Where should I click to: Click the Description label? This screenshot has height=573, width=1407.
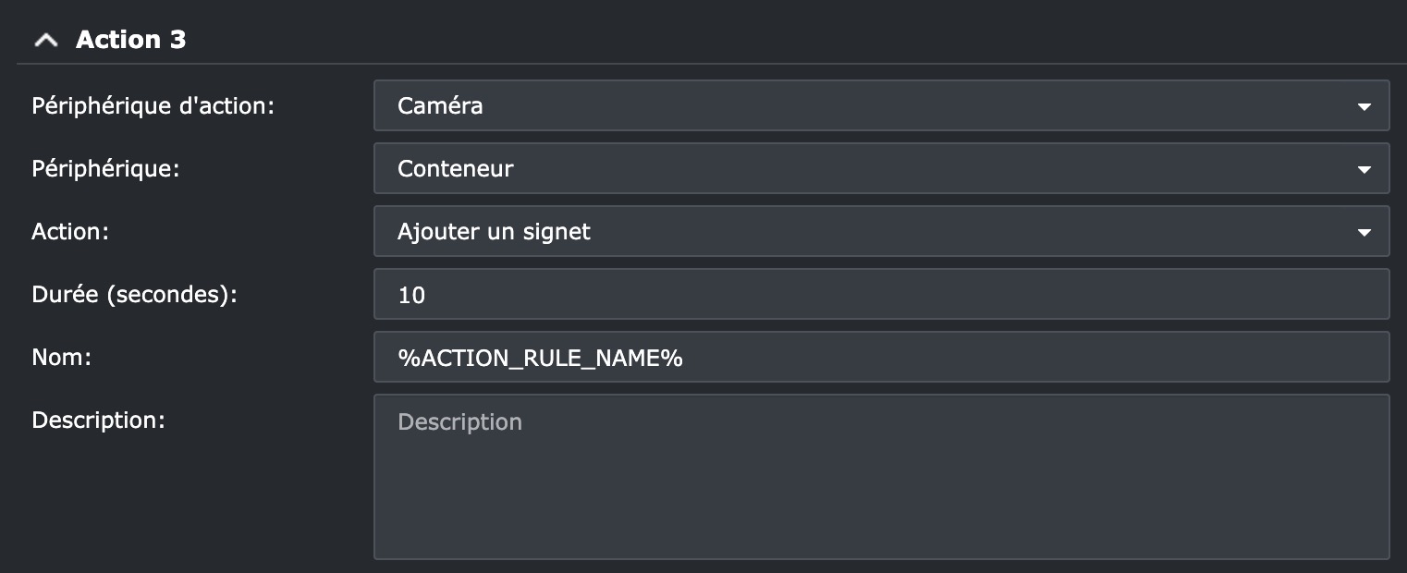tap(98, 420)
